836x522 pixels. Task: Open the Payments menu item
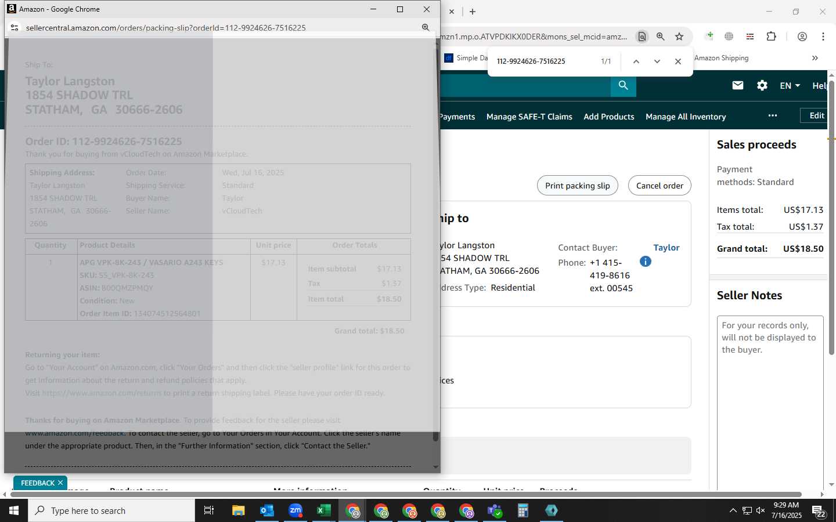[x=457, y=117]
